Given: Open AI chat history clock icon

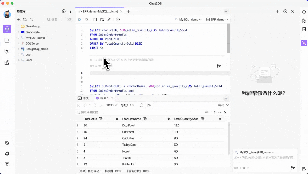Looking at the screenshot, I should click(285, 11).
